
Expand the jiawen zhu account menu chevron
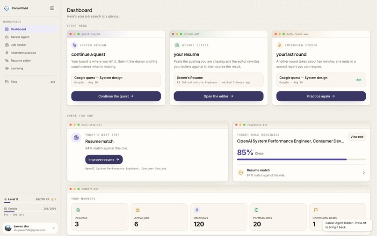pos(53,228)
